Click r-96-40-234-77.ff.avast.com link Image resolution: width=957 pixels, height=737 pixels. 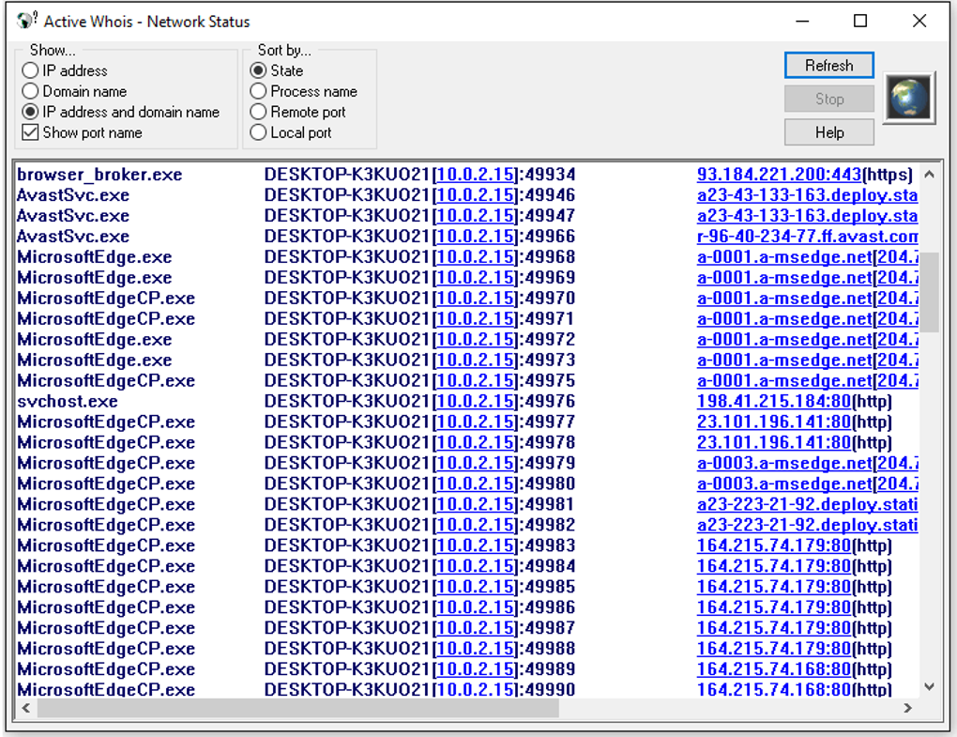[808, 237]
